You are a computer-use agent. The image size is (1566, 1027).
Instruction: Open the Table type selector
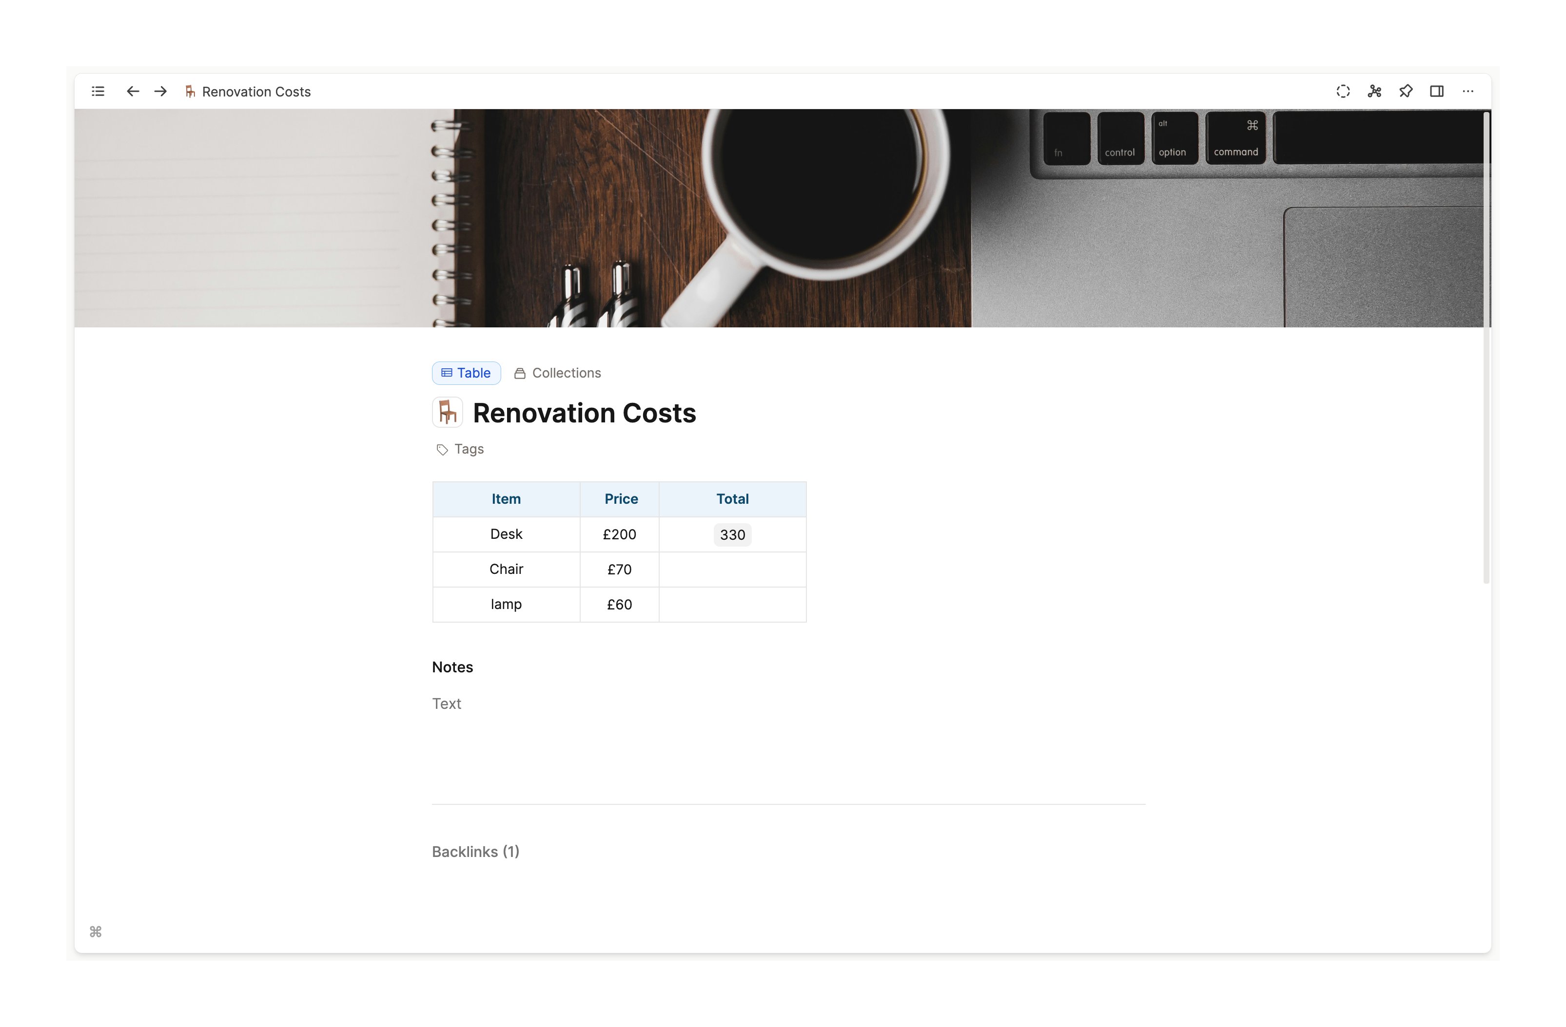click(x=466, y=373)
